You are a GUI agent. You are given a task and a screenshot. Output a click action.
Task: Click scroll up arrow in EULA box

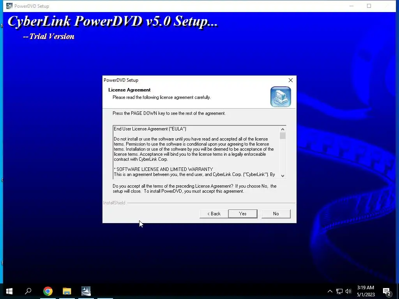coord(282,129)
